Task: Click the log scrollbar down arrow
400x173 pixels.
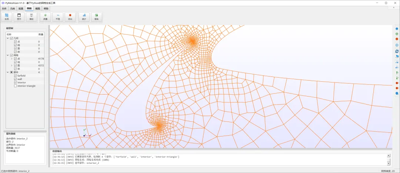Action: (x=389, y=163)
